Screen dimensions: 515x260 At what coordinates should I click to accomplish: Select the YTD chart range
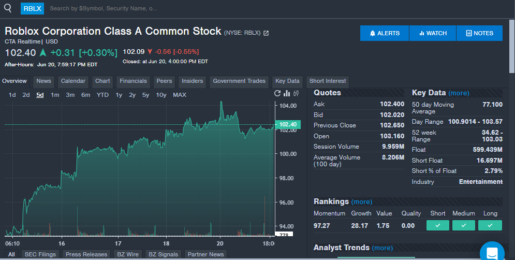(102, 95)
